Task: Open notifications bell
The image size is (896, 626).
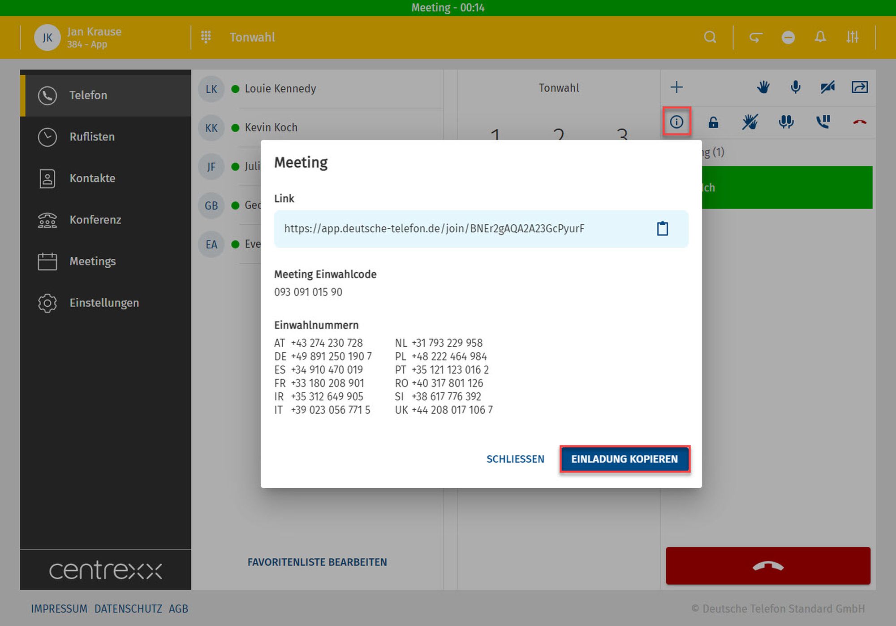Action: click(820, 37)
